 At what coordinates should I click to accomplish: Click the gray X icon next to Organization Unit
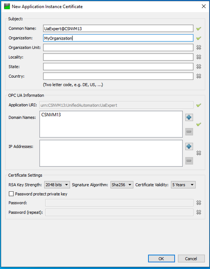click(199, 48)
